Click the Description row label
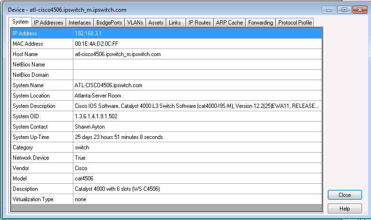The width and height of the screenshot is (371, 220). (x=42, y=189)
